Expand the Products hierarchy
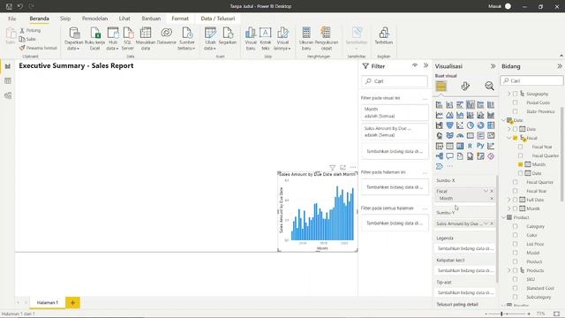565x318 pixels. pos(509,270)
